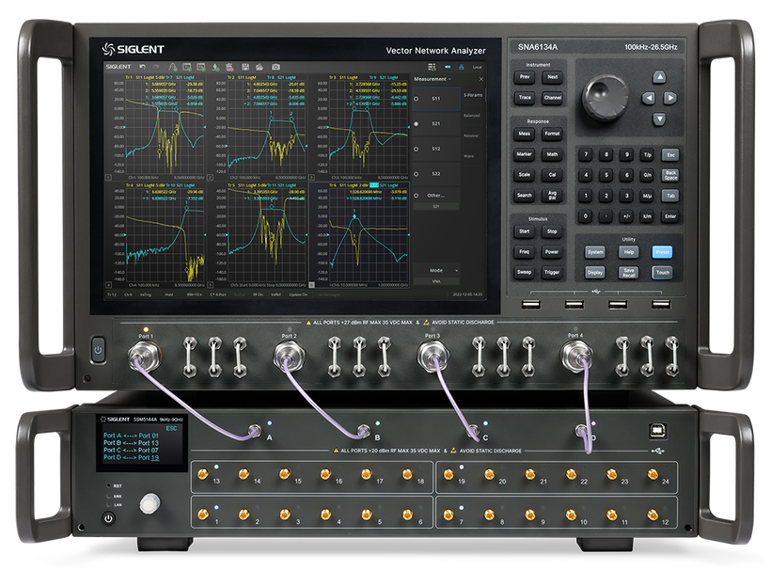Viewport: 771px width, 571px height.
Task: Hit the down arrow key by the knob
Action: click(x=659, y=119)
